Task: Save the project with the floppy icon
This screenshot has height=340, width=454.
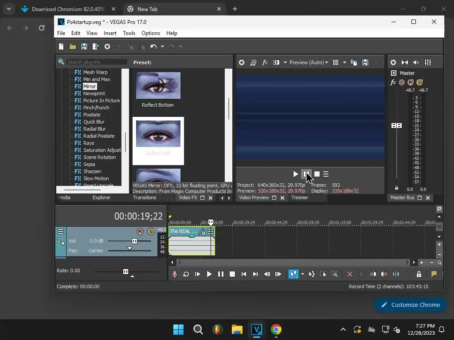Action: click(x=84, y=46)
